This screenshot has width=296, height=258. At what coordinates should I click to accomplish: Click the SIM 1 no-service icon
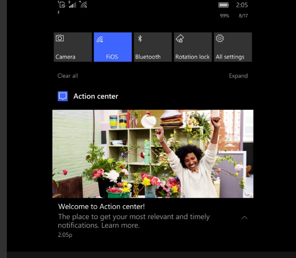61,5
